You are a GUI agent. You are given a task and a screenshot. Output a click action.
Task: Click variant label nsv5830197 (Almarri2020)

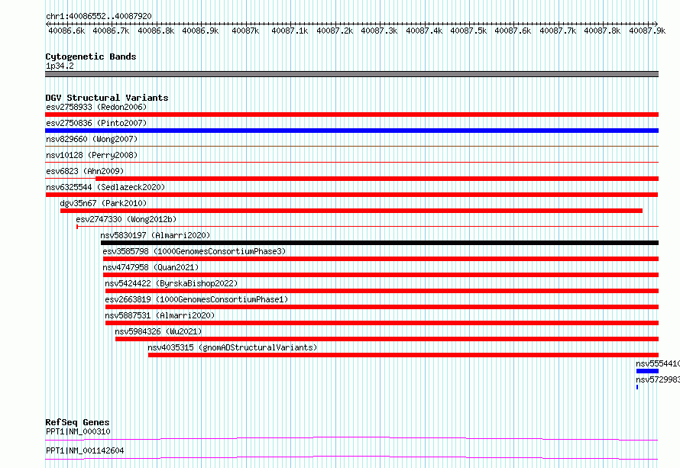coord(155,235)
